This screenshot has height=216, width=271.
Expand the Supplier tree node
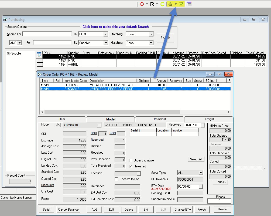tap(8, 53)
